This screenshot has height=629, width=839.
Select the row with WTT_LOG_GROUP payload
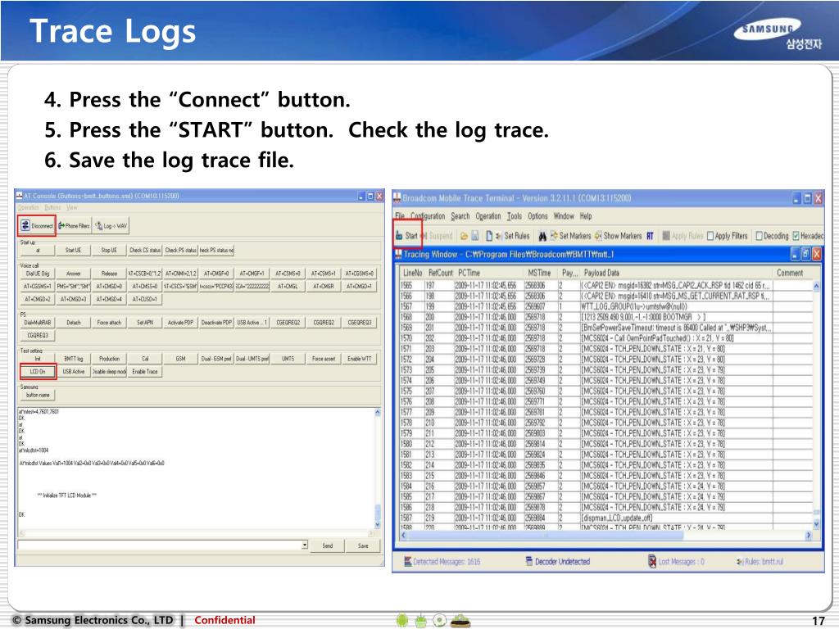606,306
